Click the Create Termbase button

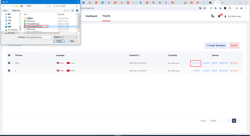(216, 46)
